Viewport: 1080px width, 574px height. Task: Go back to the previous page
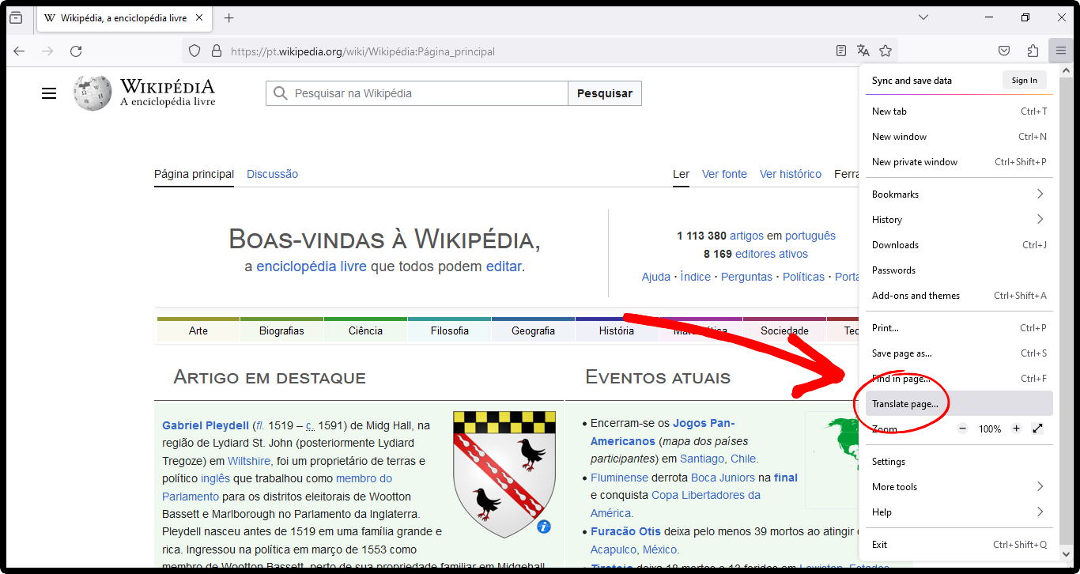[19, 51]
